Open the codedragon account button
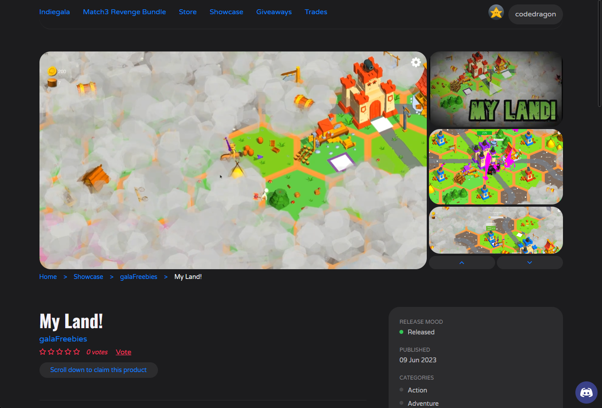The width and height of the screenshot is (602, 408). (535, 14)
